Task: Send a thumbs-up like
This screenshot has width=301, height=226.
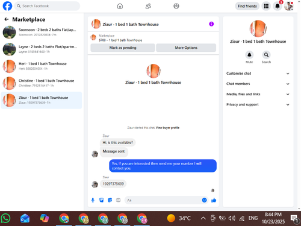Action: (x=214, y=200)
